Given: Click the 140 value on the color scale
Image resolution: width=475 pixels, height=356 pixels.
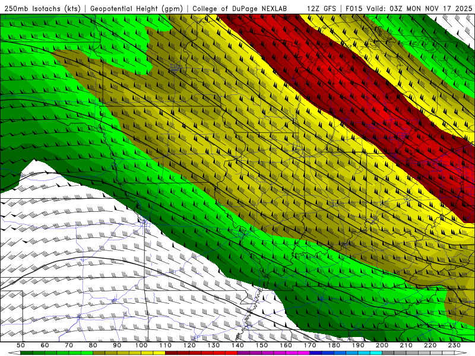Looking at the screenshot, I should pos(237,345).
